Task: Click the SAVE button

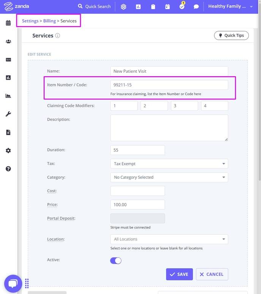Action: (x=179, y=274)
